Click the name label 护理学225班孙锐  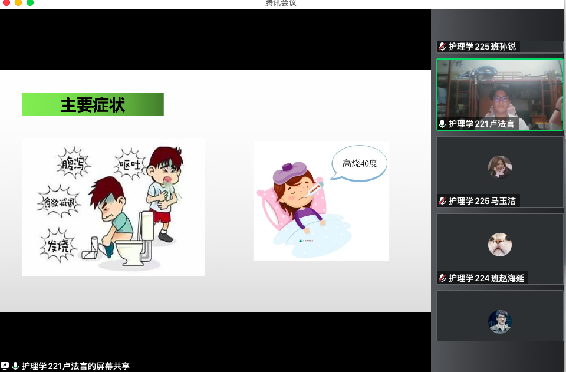tap(482, 47)
